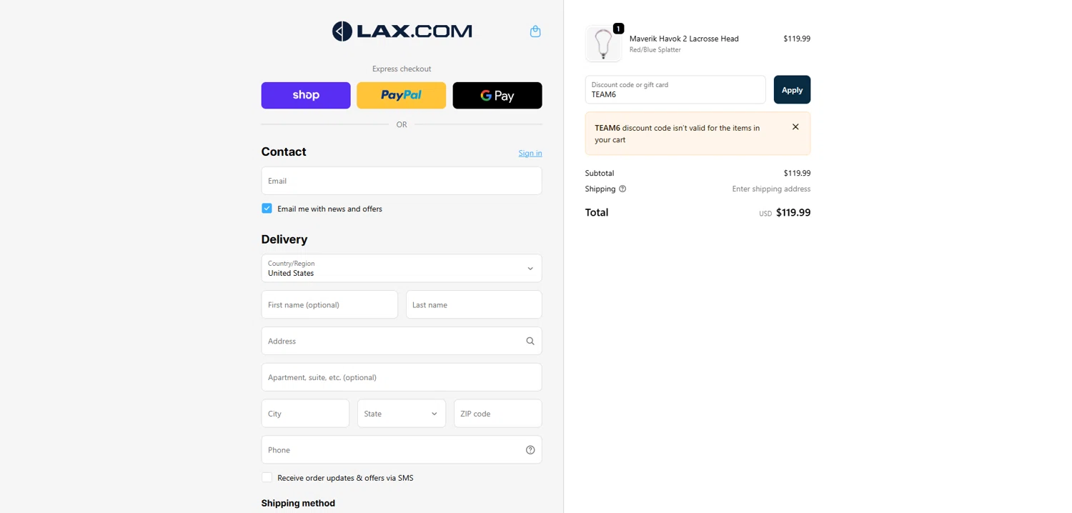Click the shipping info question icon
This screenshot has width=1072, height=513.
coord(622,189)
